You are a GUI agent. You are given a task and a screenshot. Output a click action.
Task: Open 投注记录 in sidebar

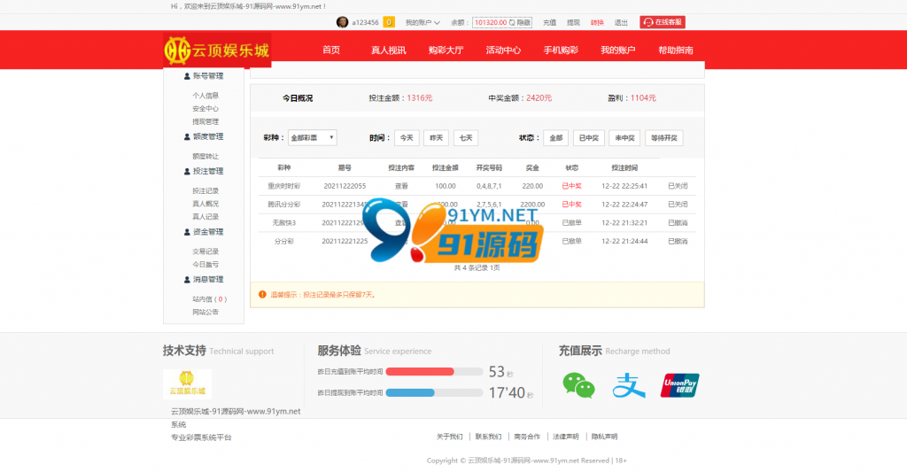click(205, 191)
